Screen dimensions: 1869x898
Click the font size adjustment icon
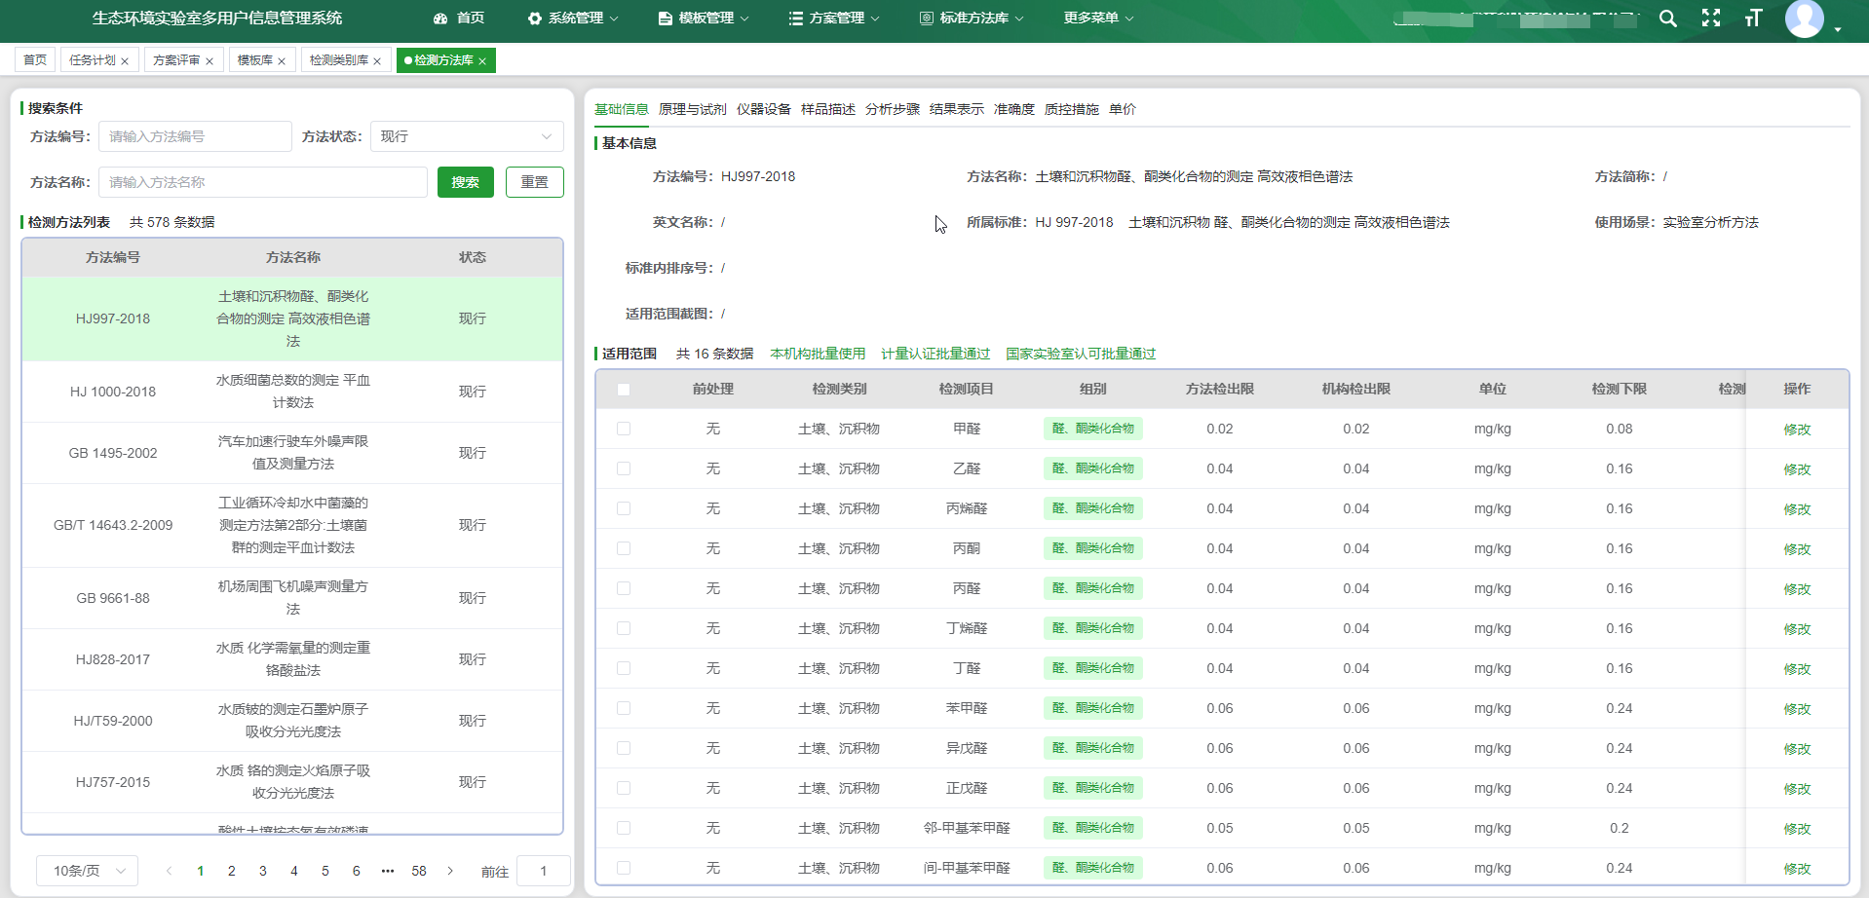(x=1753, y=19)
